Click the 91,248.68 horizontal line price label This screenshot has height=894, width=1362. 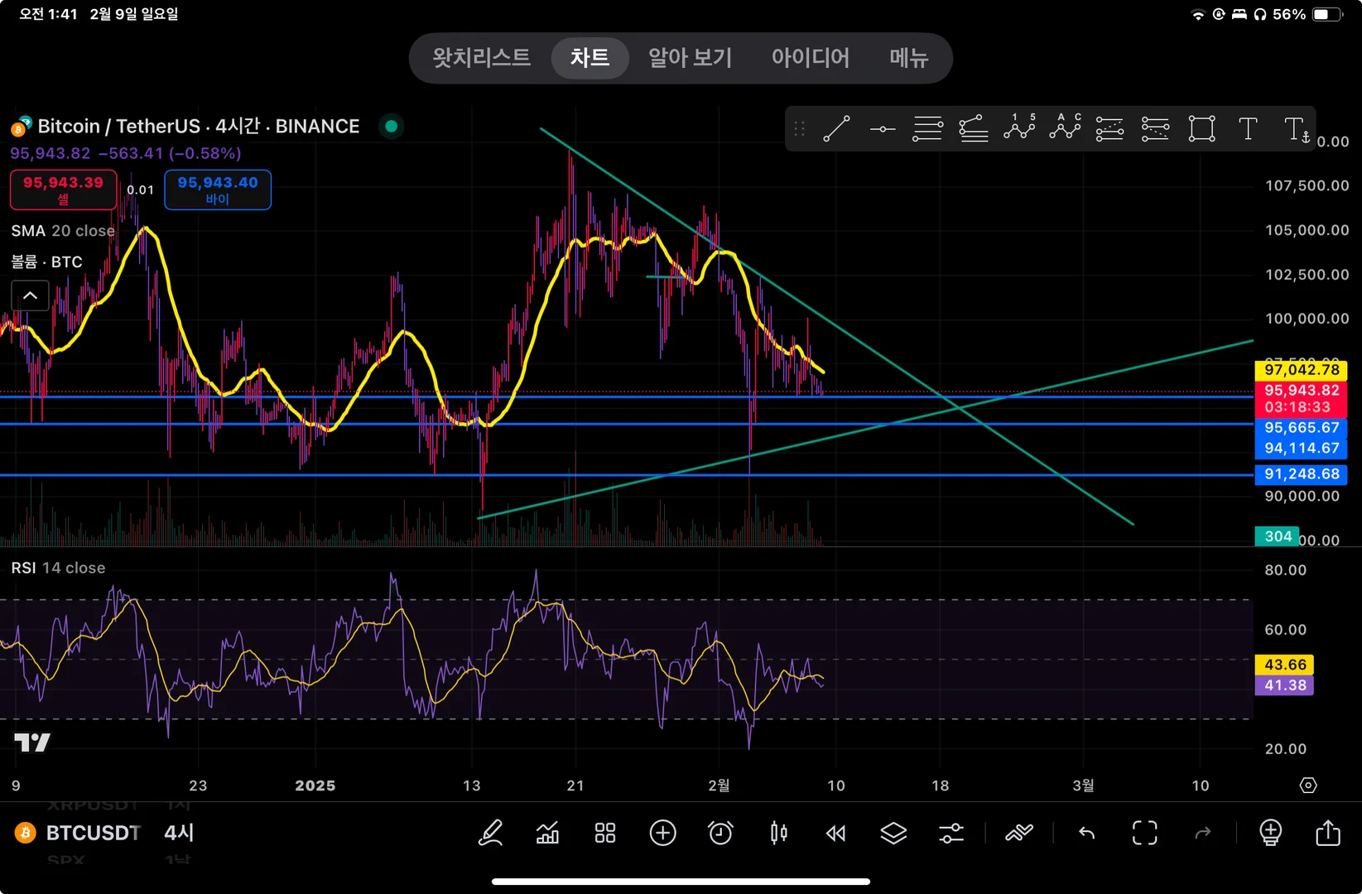click(1301, 474)
